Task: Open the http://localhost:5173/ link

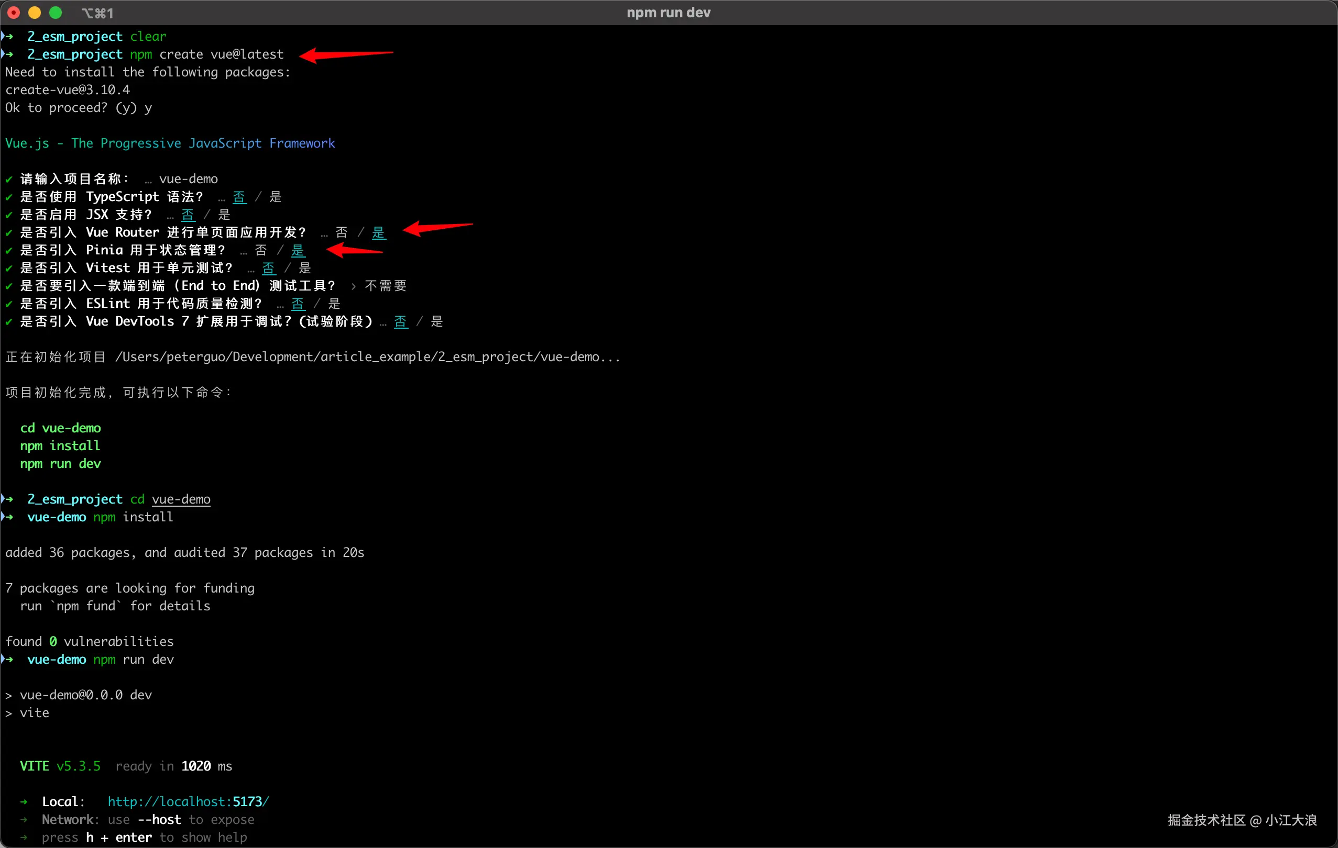Action: (x=188, y=801)
